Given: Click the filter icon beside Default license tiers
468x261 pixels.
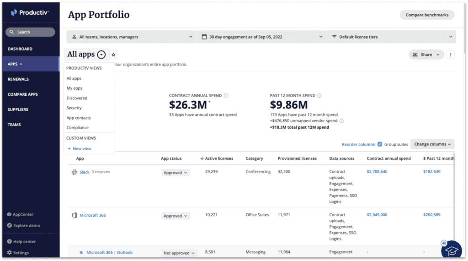Looking at the screenshot, I should [x=334, y=37].
